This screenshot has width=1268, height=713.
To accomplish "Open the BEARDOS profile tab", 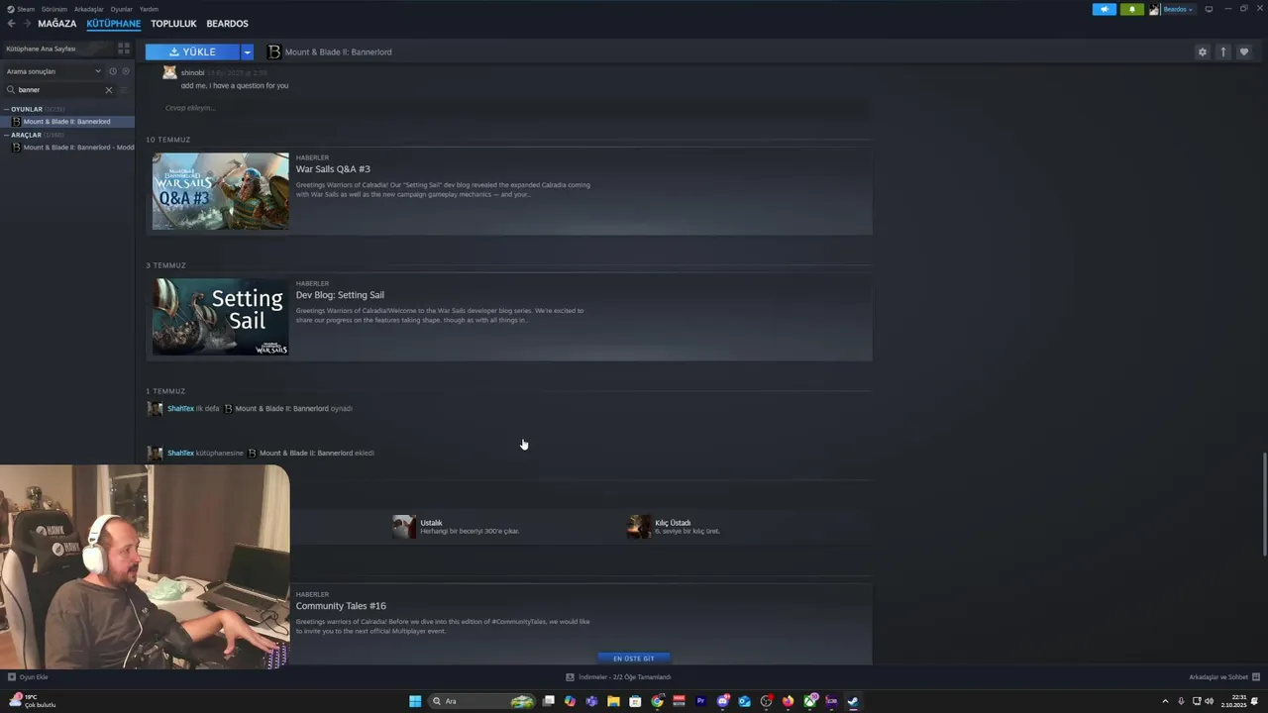I will pos(227,23).
